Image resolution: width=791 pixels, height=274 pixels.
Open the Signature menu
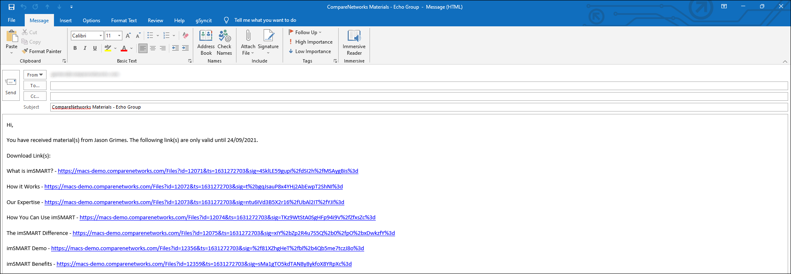[x=268, y=42]
